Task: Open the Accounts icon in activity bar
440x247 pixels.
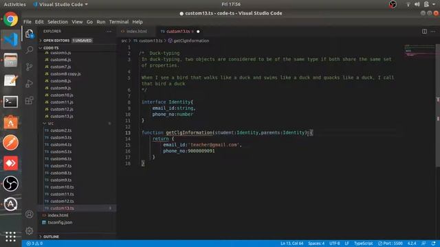Action: (x=30, y=214)
